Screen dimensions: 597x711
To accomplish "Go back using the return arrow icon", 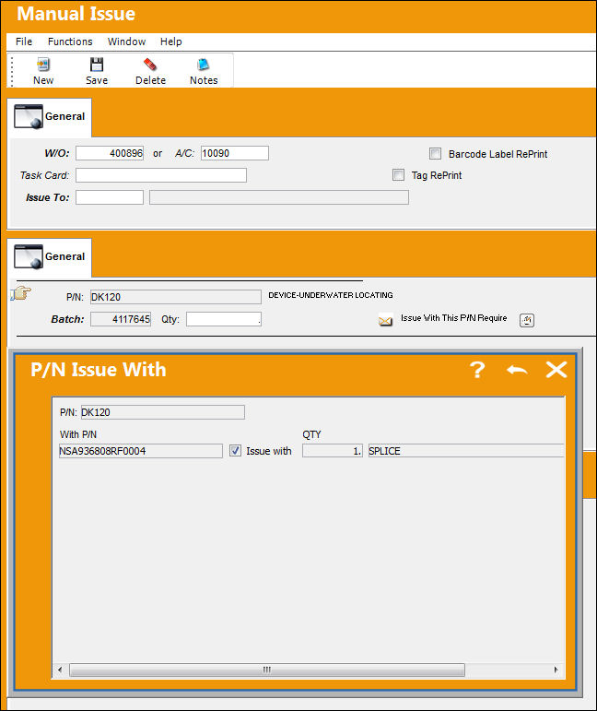I will (x=517, y=370).
